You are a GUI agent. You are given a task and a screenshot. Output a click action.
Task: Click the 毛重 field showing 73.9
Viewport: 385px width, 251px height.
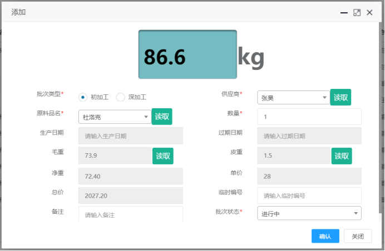(115, 155)
